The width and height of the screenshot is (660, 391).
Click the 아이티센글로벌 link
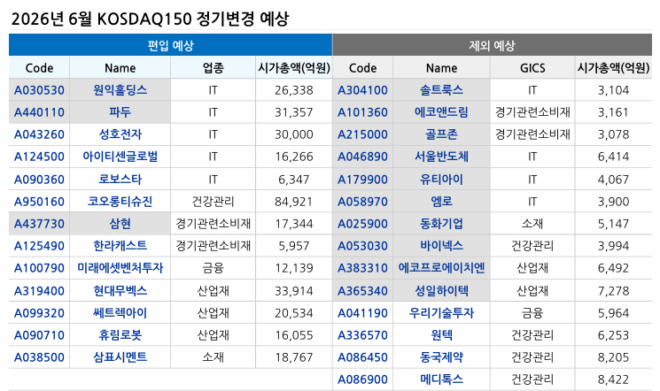click(120, 157)
